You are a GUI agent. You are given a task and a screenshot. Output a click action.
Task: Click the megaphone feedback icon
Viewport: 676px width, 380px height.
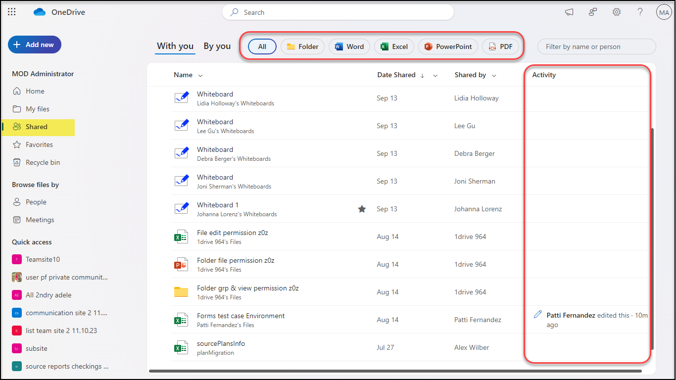[569, 12]
